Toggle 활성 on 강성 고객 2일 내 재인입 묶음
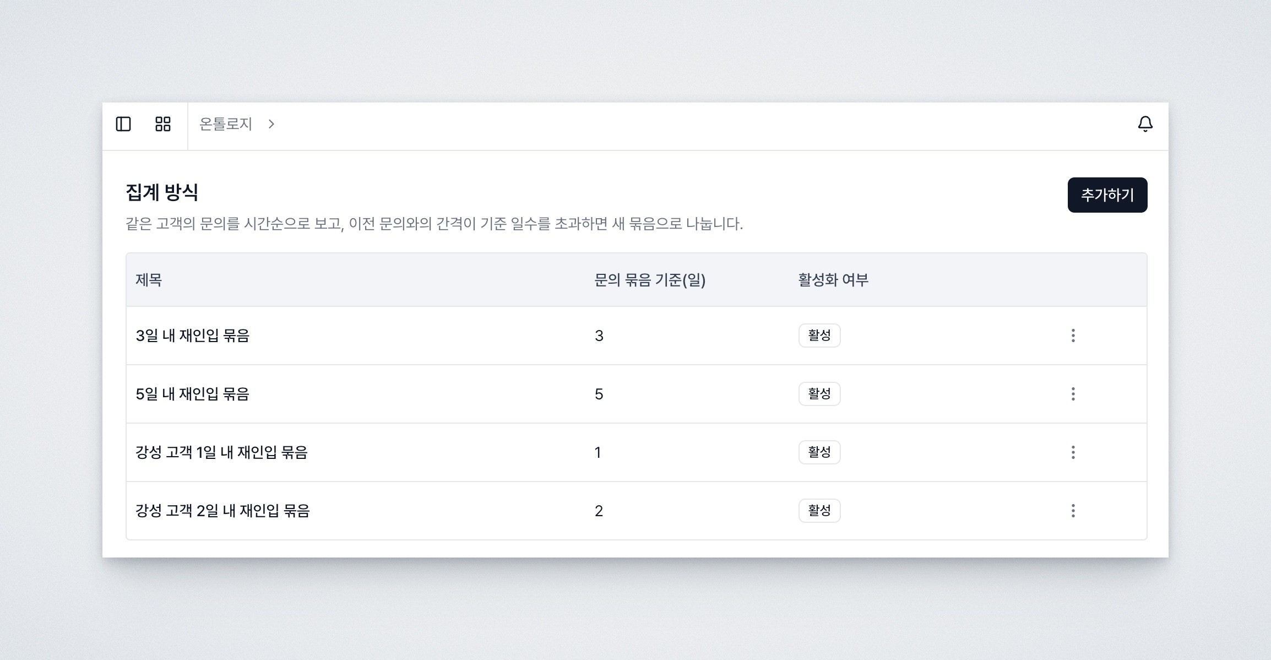This screenshot has width=1271, height=660. [x=819, y=511]
